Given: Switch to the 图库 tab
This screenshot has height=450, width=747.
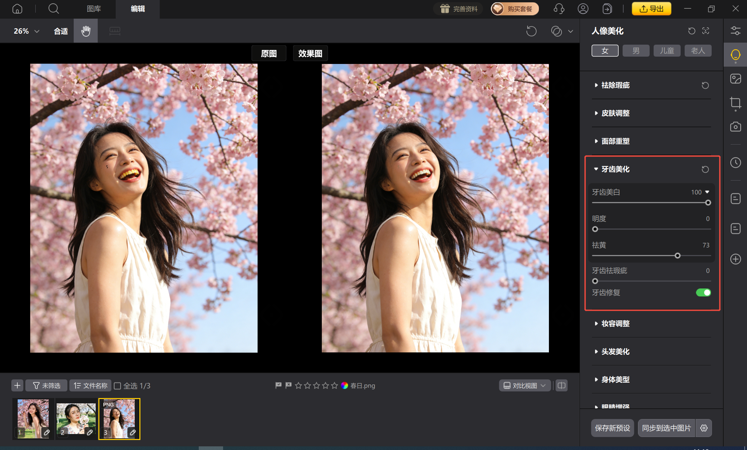Looking at the screenshot, I should [x=94, y=9].
